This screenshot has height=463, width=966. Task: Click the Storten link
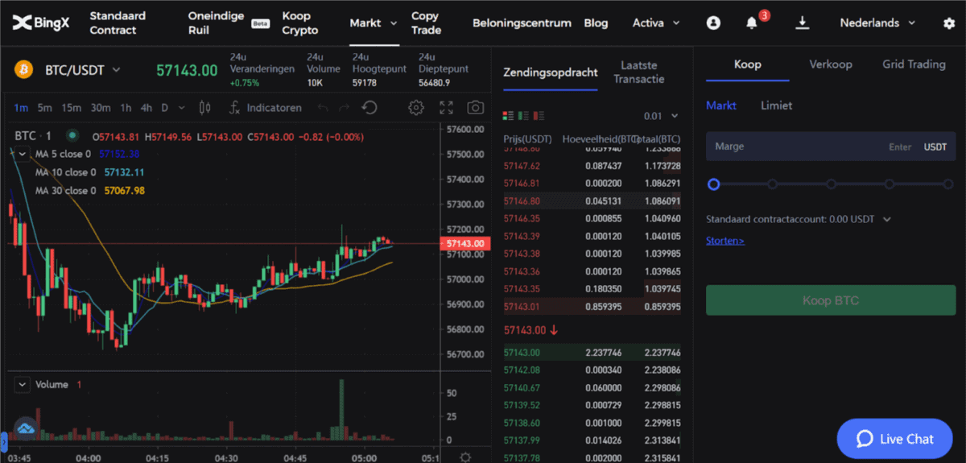click(x=725, y=240)
